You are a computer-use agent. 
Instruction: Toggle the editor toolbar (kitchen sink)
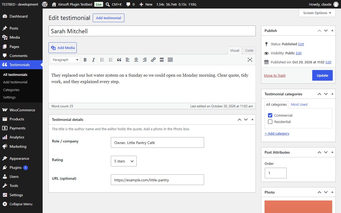tap(170, 60)
